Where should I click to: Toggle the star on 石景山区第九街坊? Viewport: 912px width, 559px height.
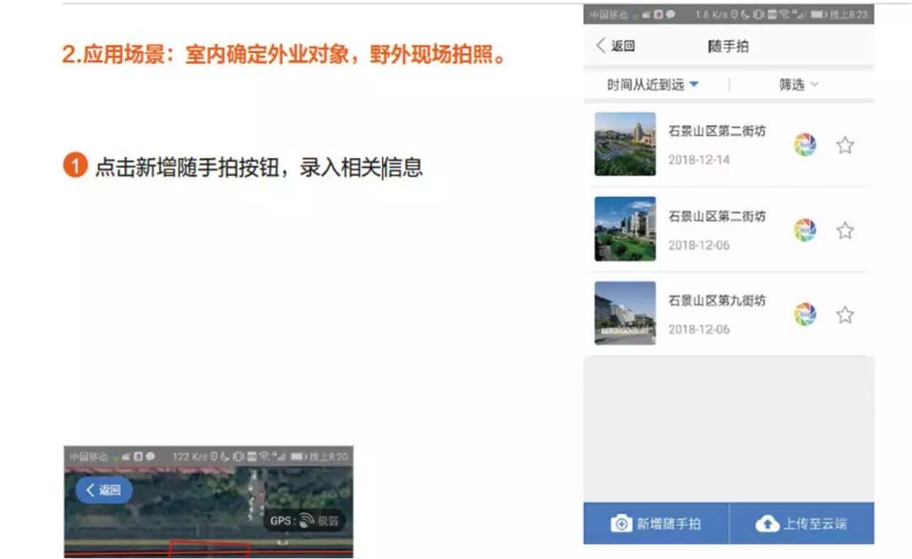845,313
